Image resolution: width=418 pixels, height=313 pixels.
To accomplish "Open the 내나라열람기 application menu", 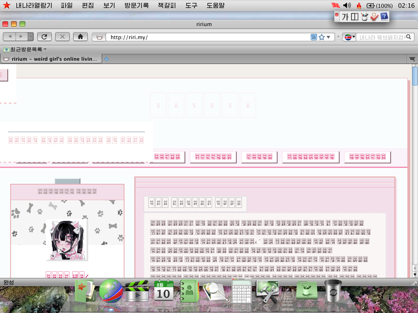I will pos(34,5).
